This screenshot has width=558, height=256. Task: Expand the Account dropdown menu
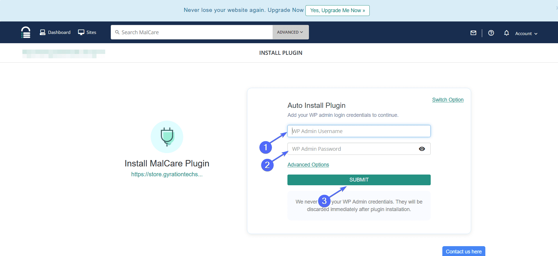tap(526, 33)
